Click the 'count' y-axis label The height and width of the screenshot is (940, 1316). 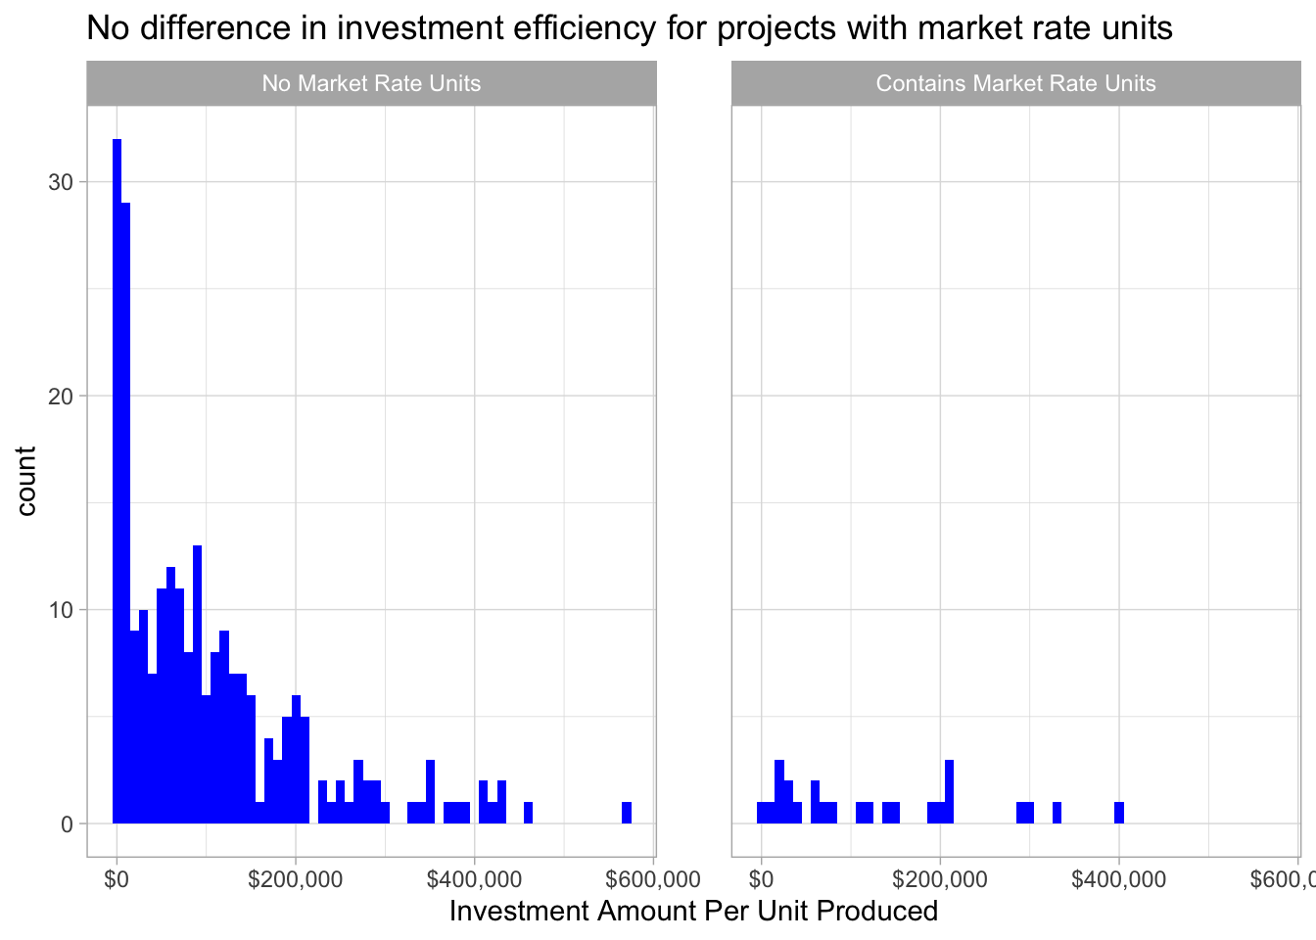pyautogui.click(x=26, y=481)
